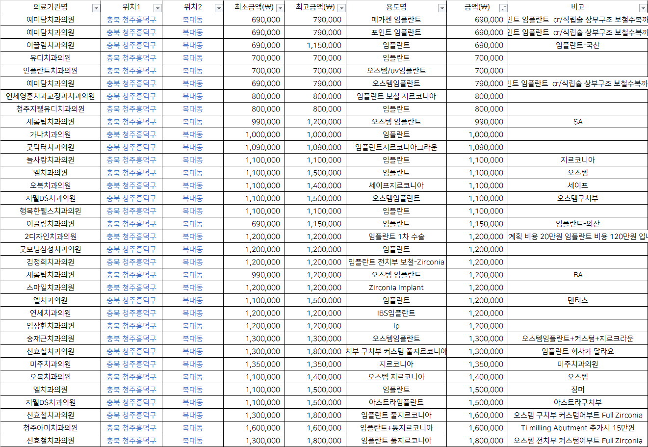The height and width of the screenshot is (447, 648).
Task: Select the 2디자인치과의원 cell
Action: click(51, 237)
